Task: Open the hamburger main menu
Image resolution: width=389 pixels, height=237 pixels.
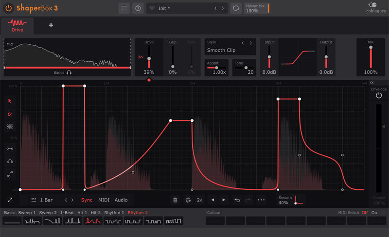Action: (x=124, y=8)
